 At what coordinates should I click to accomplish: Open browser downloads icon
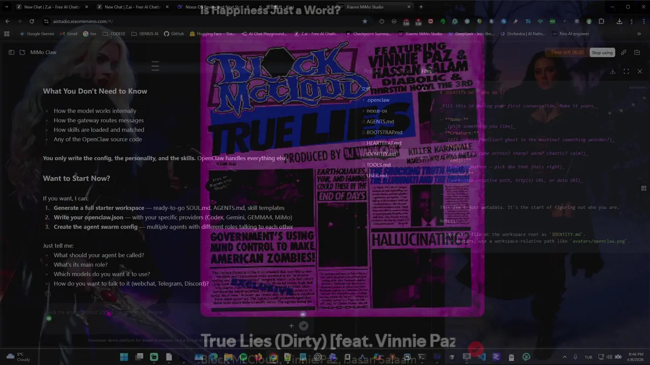(619, 21)
